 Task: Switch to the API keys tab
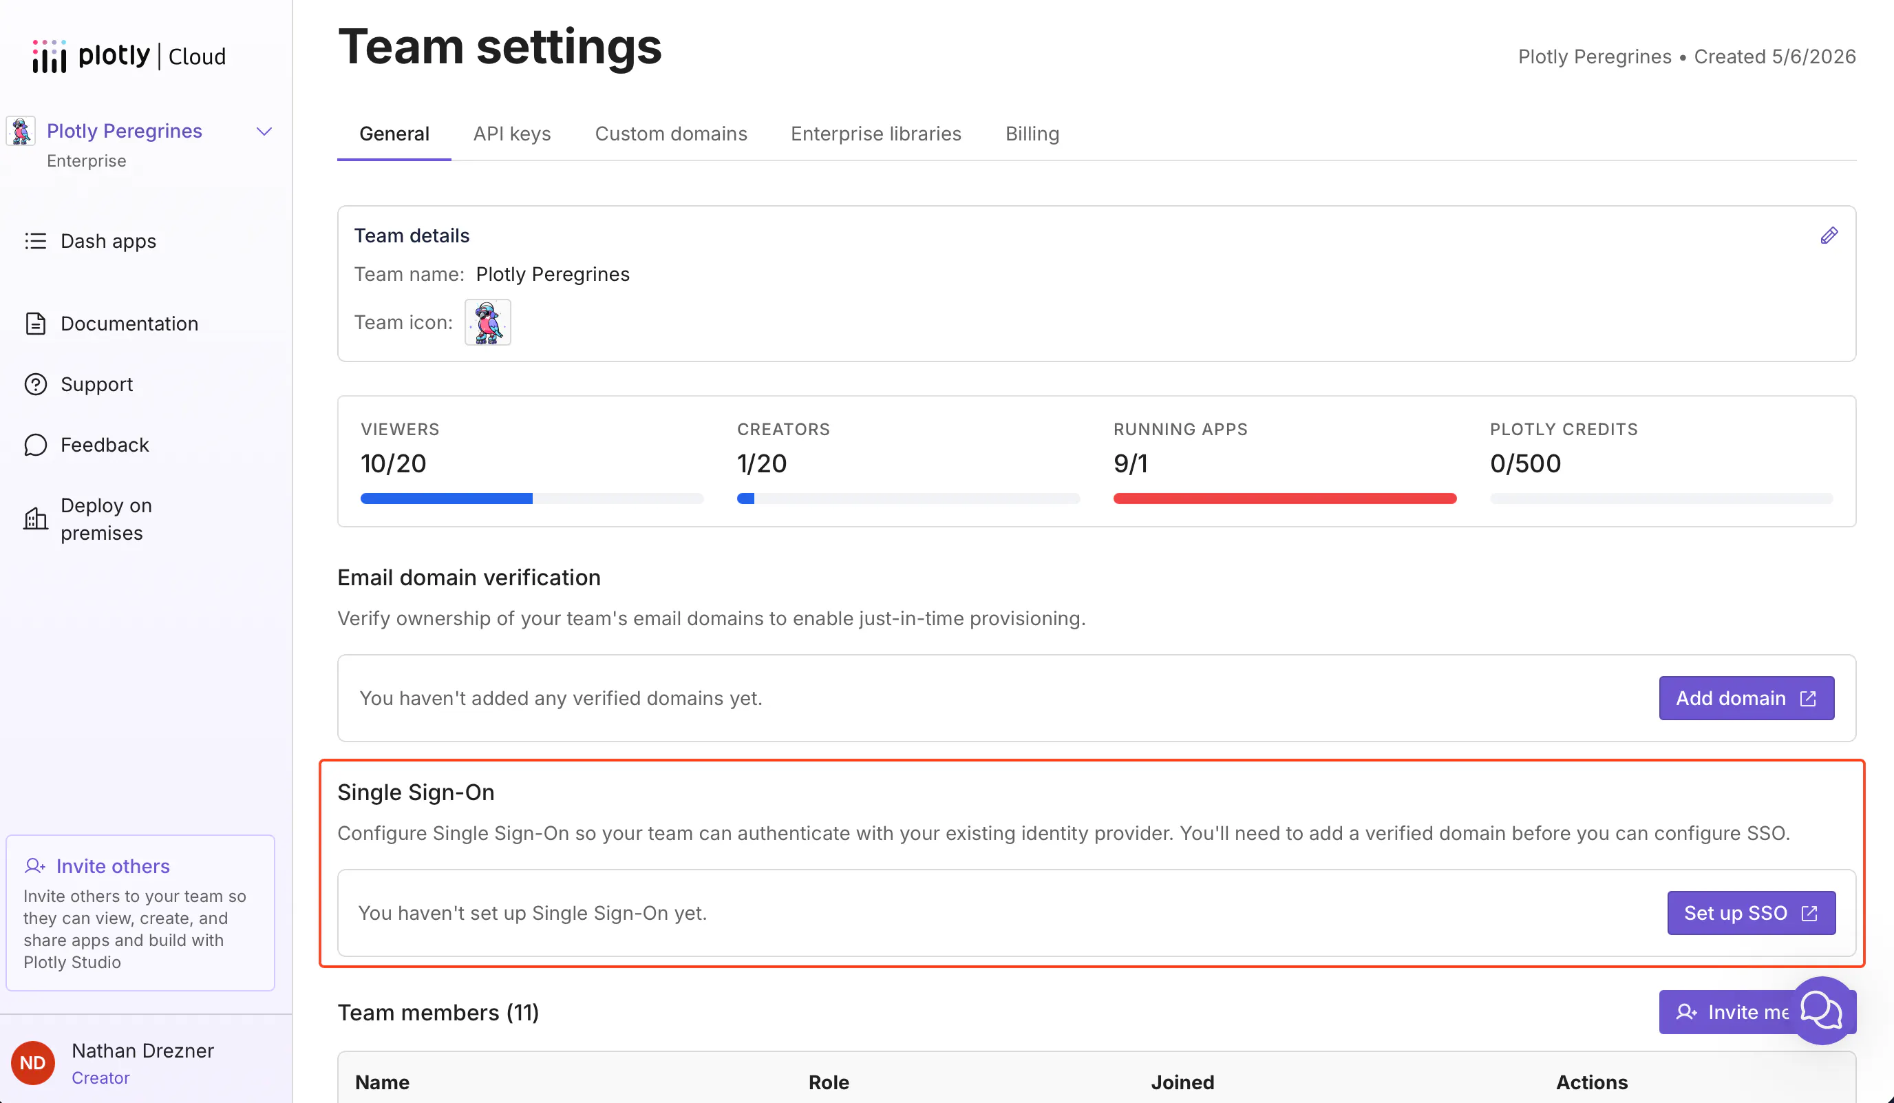(512, 133)
